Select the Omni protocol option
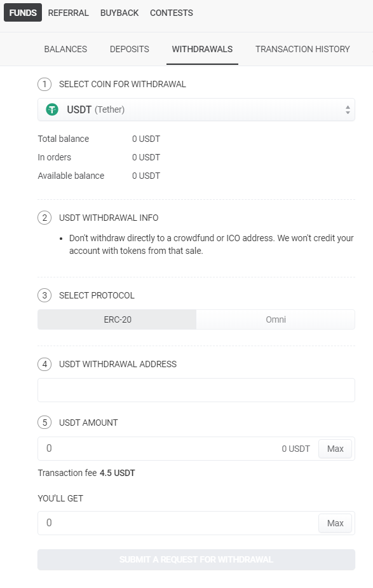The width and height of the screenshot is (373, 588). click(276, 319)
